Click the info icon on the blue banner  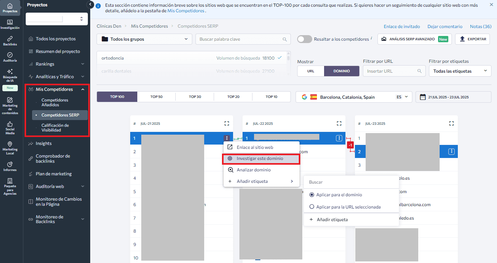coord(98,6)
